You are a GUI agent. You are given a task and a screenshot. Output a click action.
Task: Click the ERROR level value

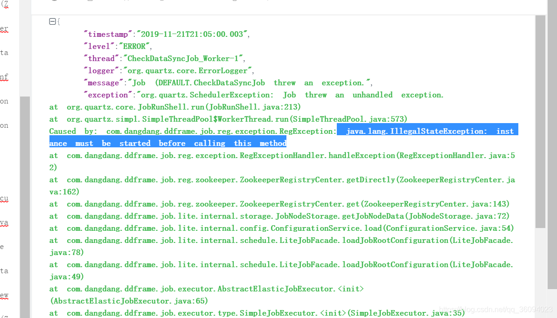coord(134,46)
